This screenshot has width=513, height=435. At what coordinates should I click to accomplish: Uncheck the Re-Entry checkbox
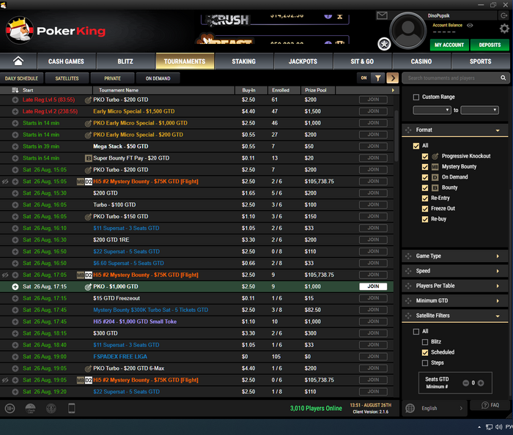(x=425, y=198)
